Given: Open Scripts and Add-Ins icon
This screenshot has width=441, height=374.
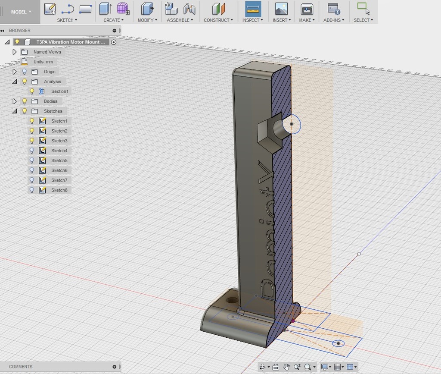Looking at the screenshot, I should [334, 9].
